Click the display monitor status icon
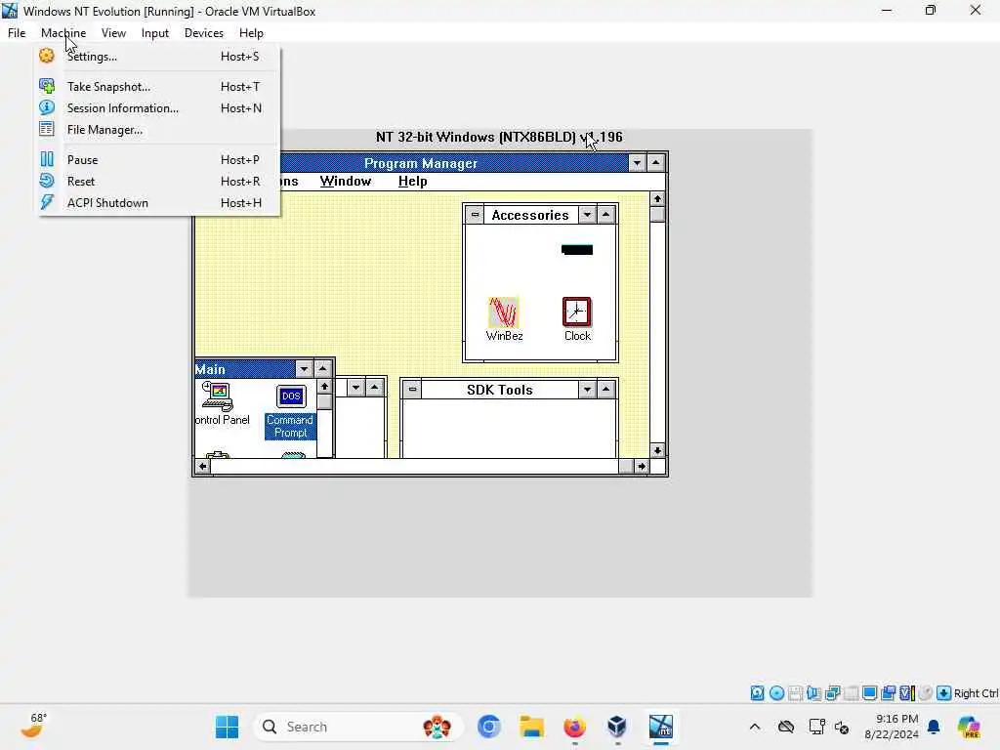Image resolution: width=1000 pixels, height=750 pixels. pos(869,693)
